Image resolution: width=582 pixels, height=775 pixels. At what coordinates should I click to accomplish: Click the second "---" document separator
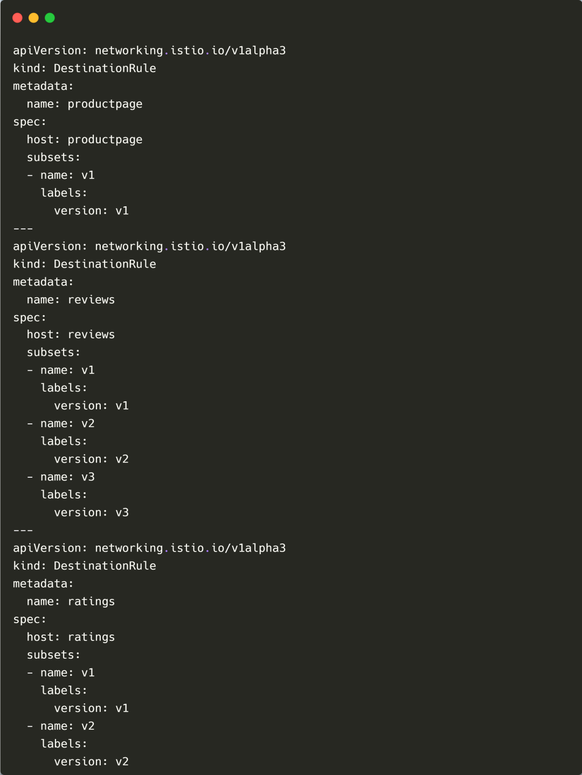pyautogui.click(x=23, y=530)
